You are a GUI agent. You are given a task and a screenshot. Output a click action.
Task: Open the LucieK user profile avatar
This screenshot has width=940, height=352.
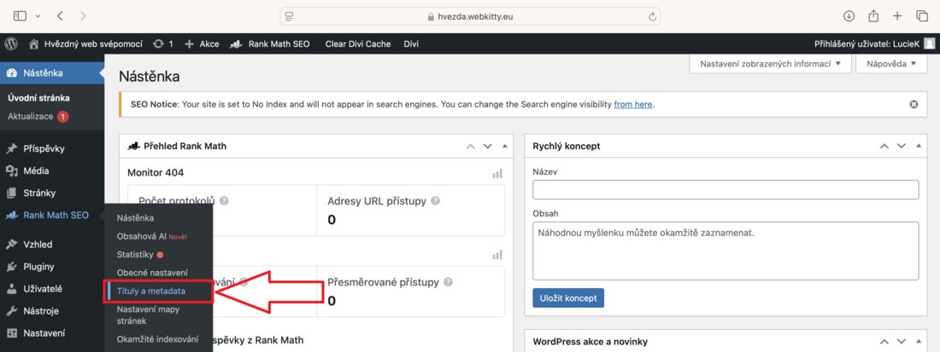929,43
